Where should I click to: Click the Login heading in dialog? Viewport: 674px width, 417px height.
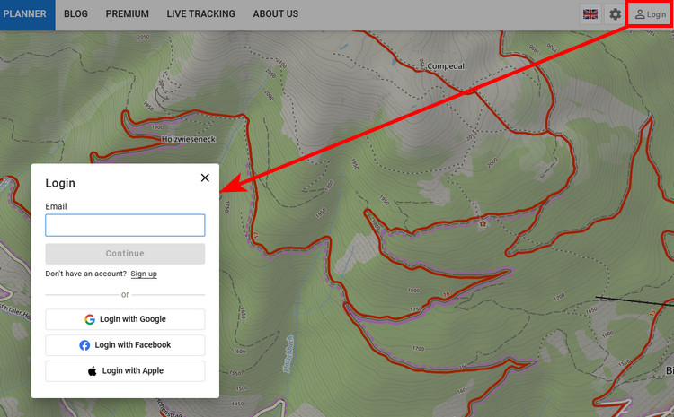pyautogui.click(x=60, y=183)
